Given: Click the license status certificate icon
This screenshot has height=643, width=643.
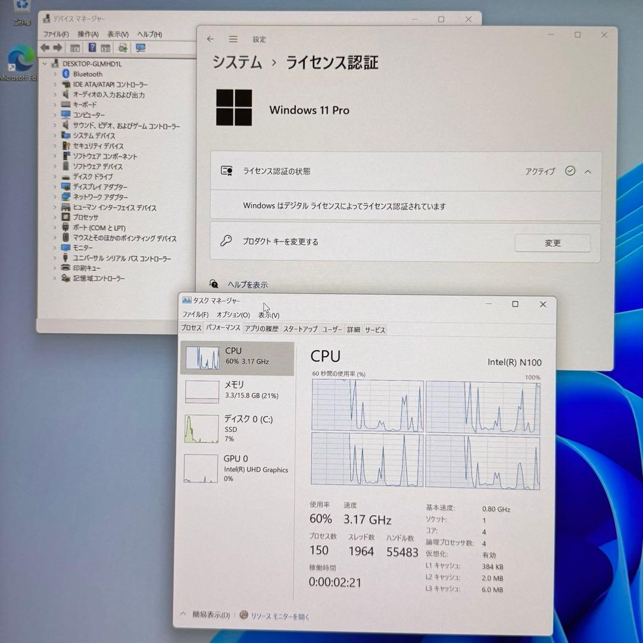Looking at the screenshot, I should coord(227,171).
